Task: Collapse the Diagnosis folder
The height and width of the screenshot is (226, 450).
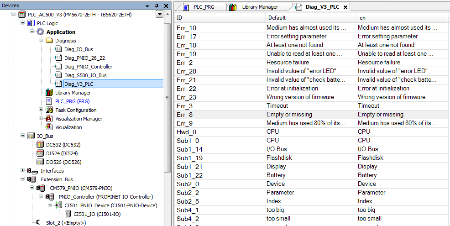Action: pyautogui.click(x=41, y=41)
